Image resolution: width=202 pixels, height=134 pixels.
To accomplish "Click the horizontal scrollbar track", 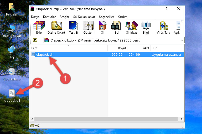I will click(106, 119).
